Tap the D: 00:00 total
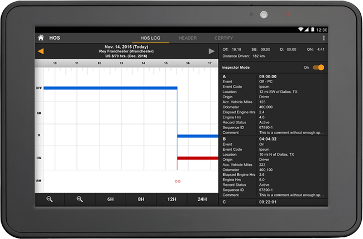Screen dimensions: 363x239 pos(288,49)
